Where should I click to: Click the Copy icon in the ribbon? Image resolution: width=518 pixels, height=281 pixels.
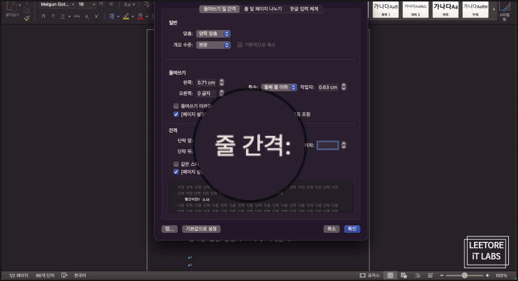(x=26, y=10)
